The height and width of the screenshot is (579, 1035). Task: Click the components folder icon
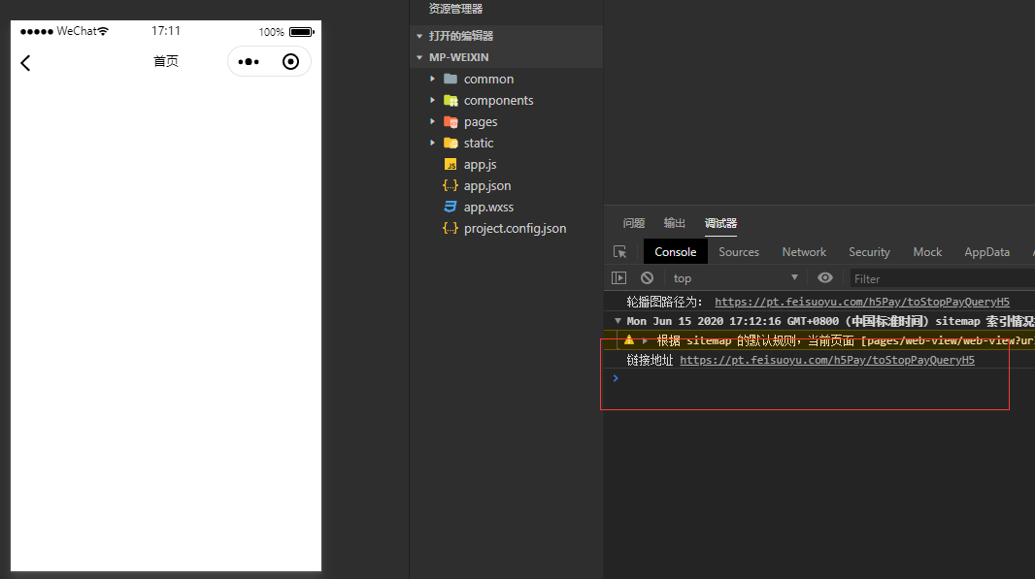451,100
